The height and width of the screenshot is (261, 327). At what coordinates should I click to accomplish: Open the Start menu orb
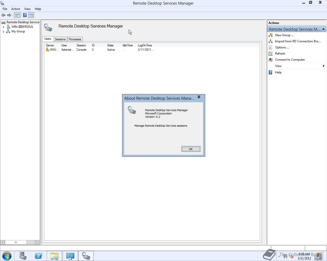point(7,256)
